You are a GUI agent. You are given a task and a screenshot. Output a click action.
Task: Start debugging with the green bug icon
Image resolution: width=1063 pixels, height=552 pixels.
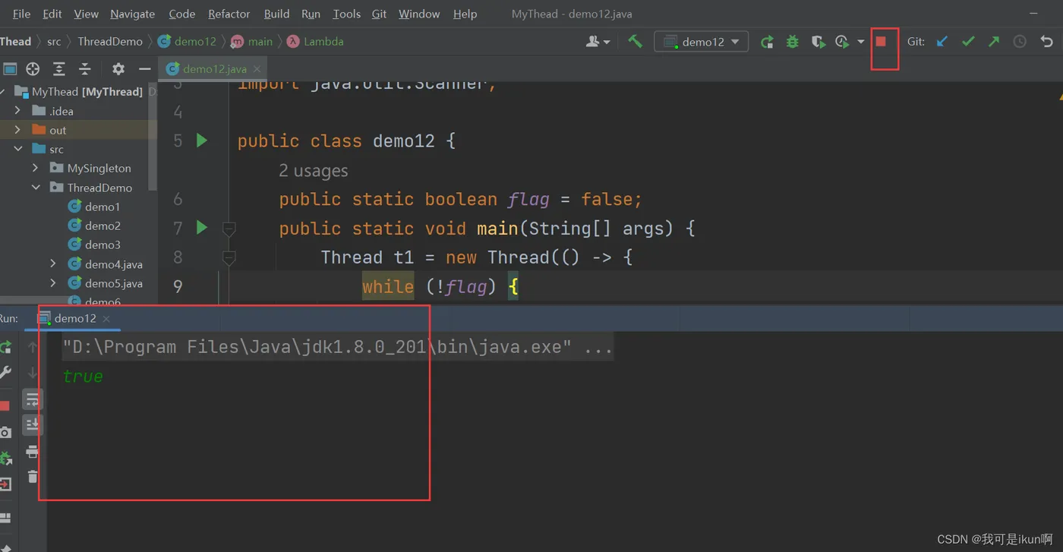pyautogui.click(x=793, y=42)
